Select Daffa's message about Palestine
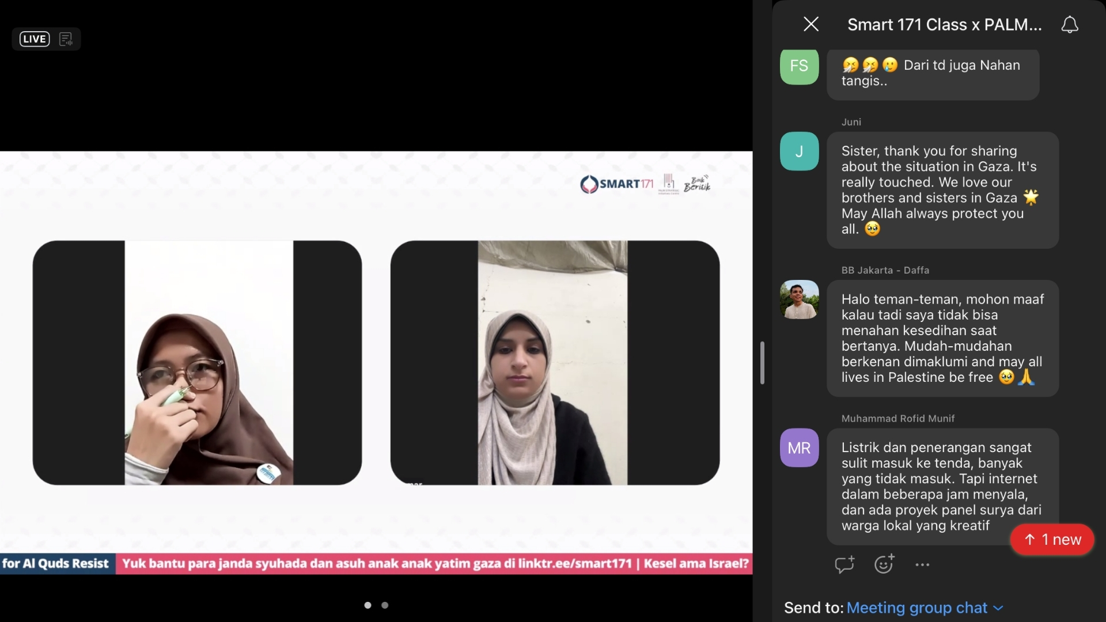Image resolution: width=1106 pixels, height=622 pixels. point(942,339)
